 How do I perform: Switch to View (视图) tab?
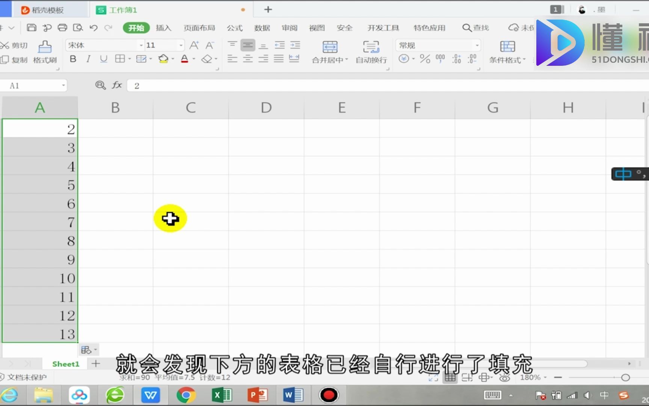317,28
